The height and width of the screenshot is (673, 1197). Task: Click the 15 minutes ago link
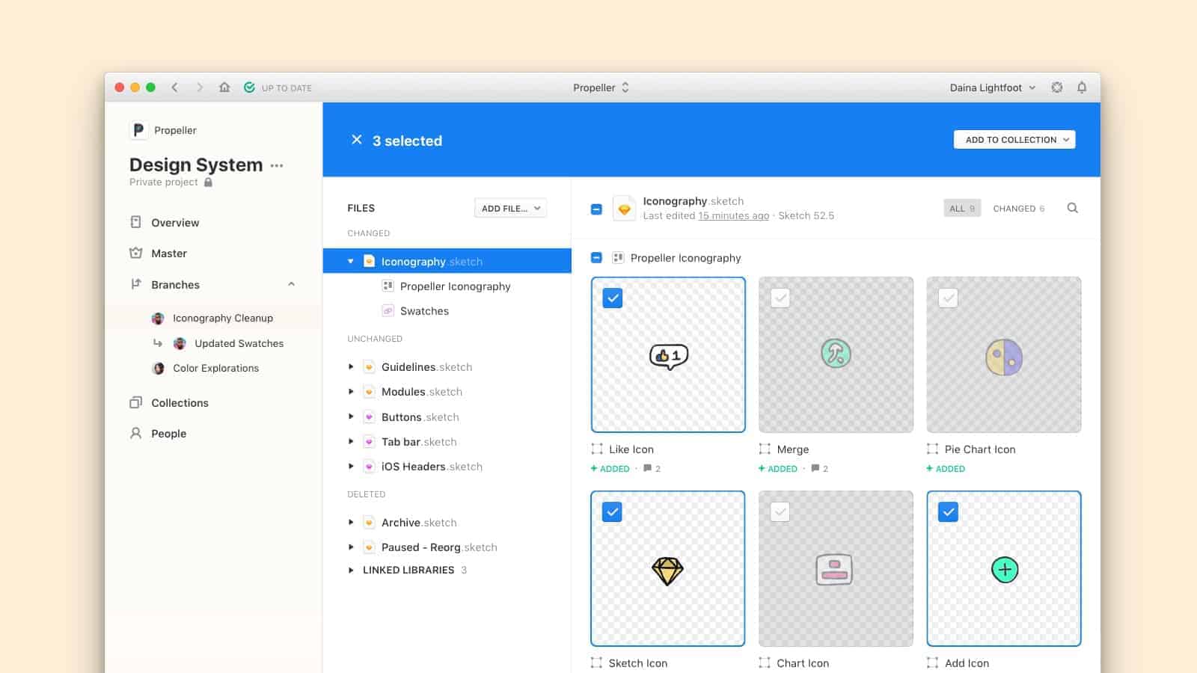pyautogui.click(x=733, y=215)
